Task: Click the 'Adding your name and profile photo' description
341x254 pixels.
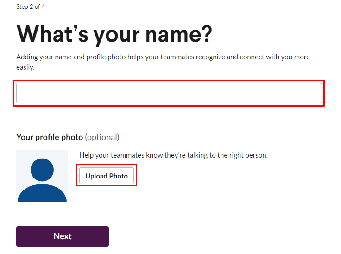Action: [163, 57]
